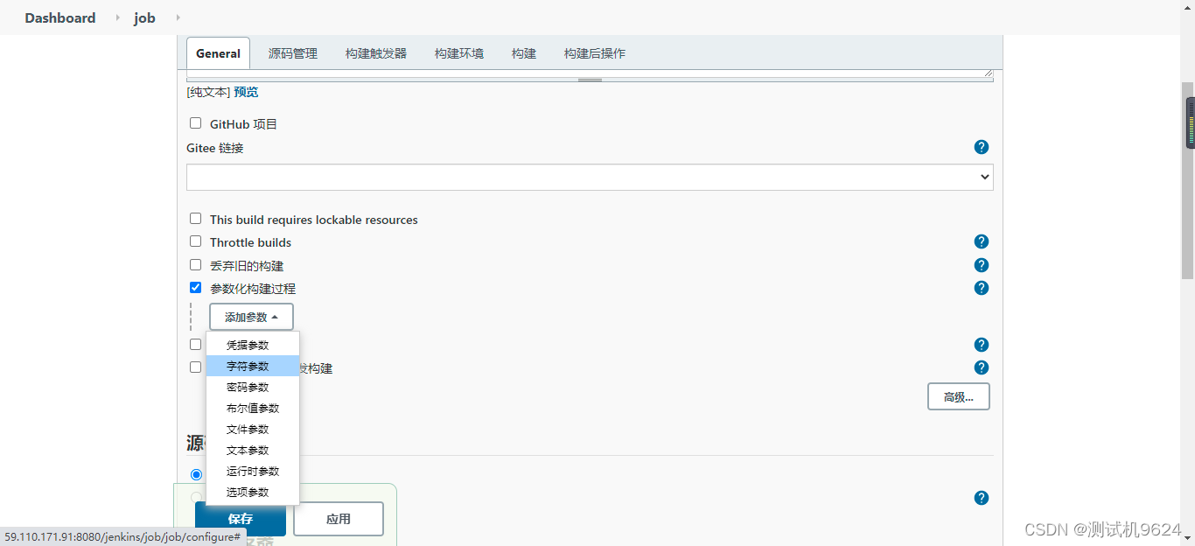Enable GitHub 项目 checkbox
The height and width of the screenshot is (546, 1195).
tap(196, 123)
